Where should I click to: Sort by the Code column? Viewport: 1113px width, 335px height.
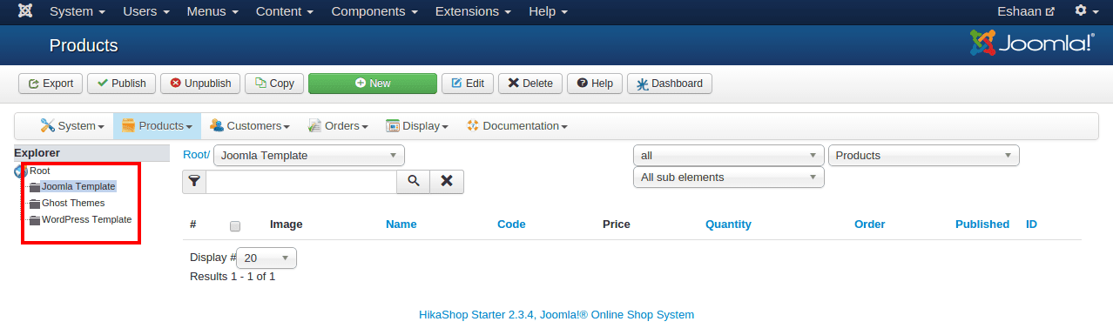[511, 224]
